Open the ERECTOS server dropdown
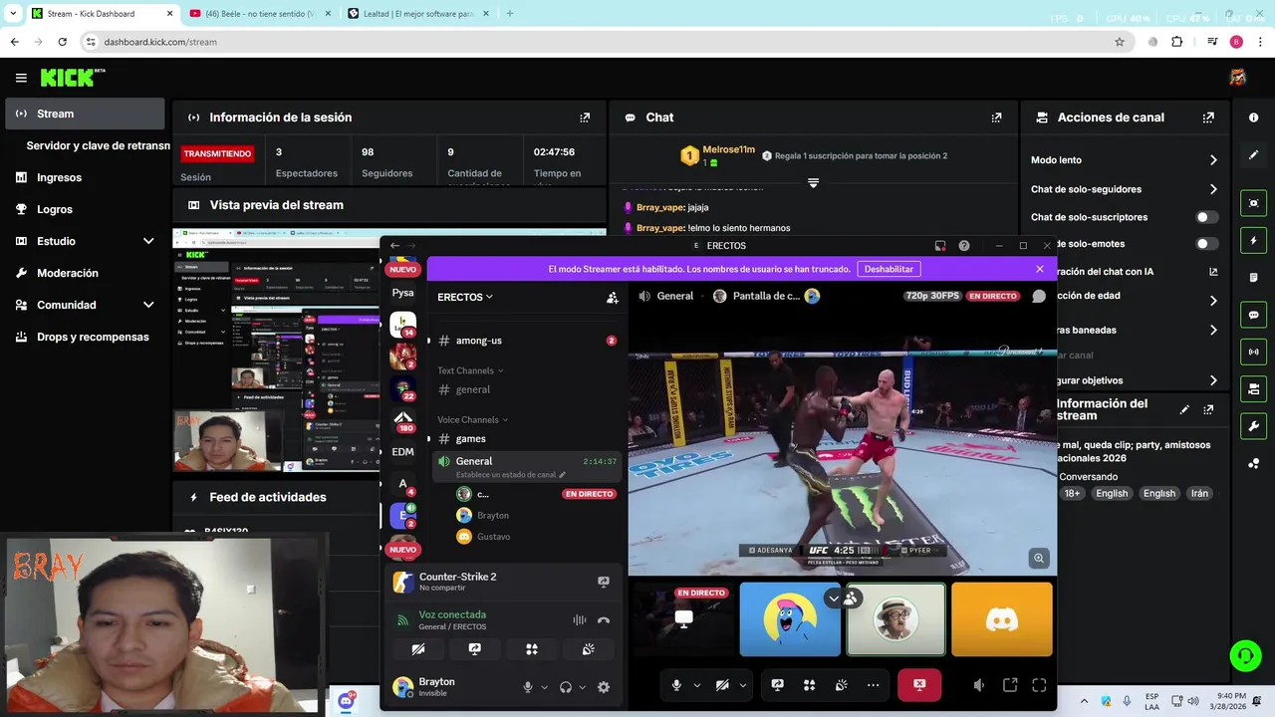 tap(465, 297)
